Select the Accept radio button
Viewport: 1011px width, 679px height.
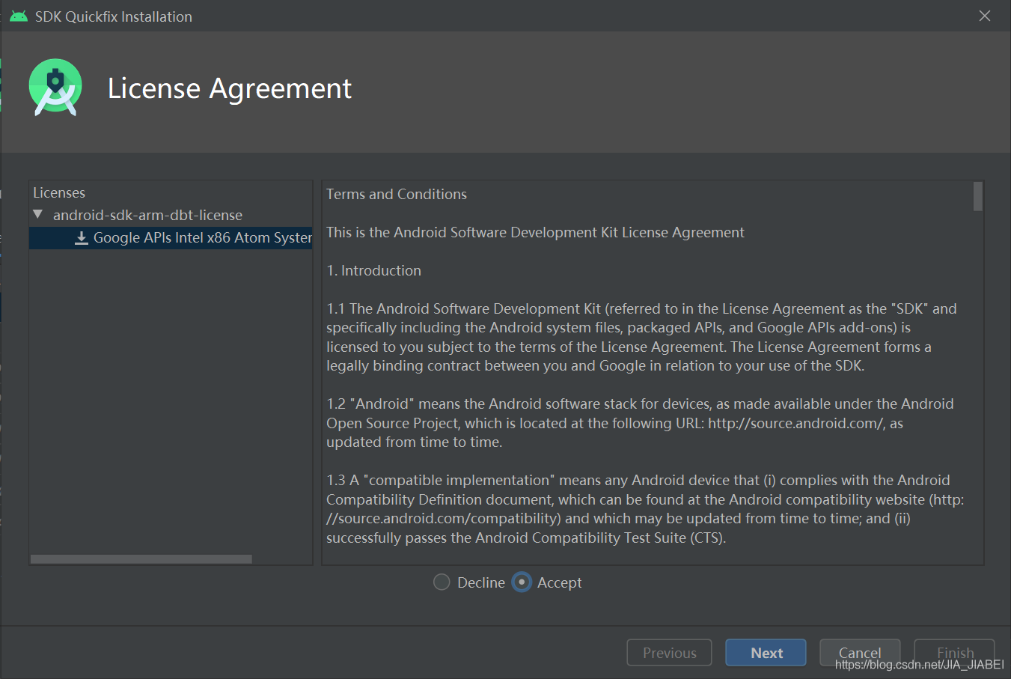point(522,582)
